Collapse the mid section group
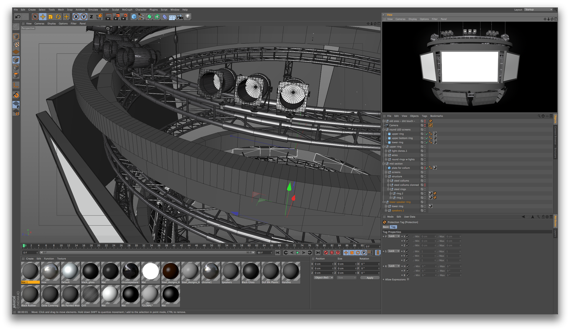Image resolution: width=570 pixels, height=331 pixels. tap(384, 164)
